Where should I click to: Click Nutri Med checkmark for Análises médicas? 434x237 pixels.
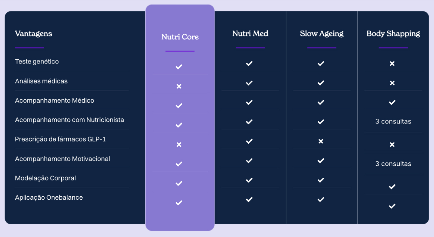(x=249, y=83)
